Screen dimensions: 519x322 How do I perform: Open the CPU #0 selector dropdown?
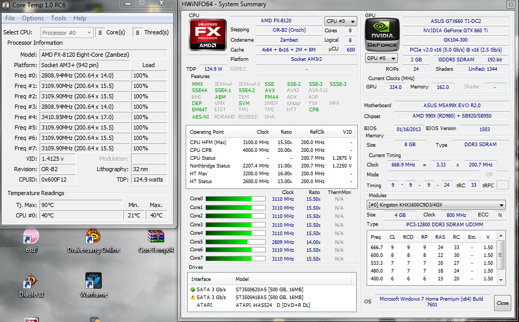[x=341, y=21]
